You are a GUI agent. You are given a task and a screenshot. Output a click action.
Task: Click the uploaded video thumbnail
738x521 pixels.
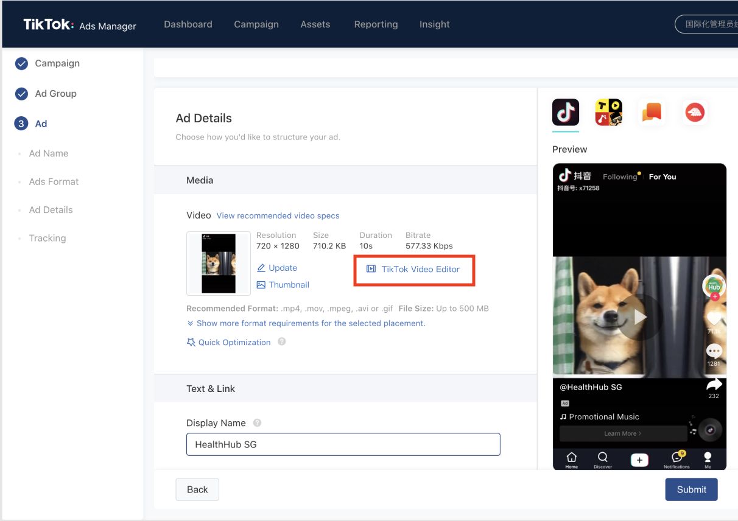219,263
